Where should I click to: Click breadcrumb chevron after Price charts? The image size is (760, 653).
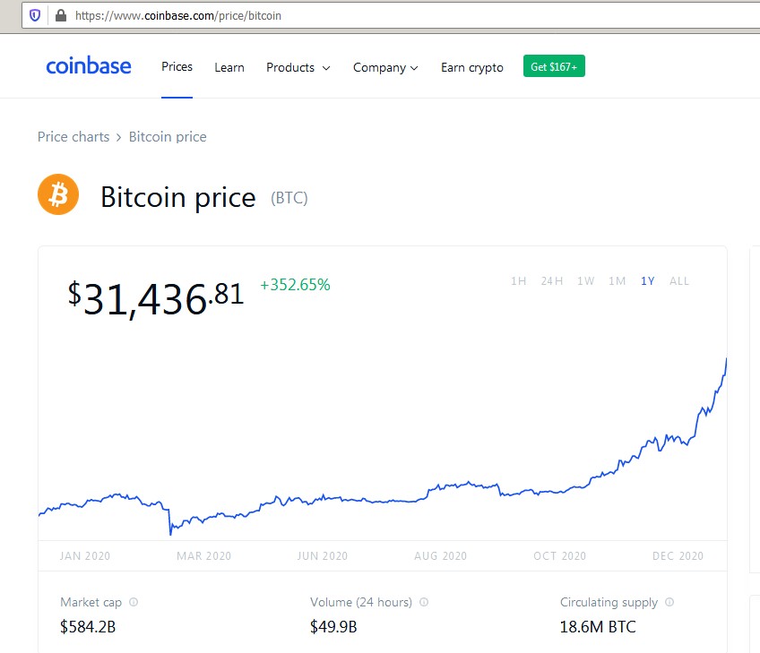click(118, 138)
